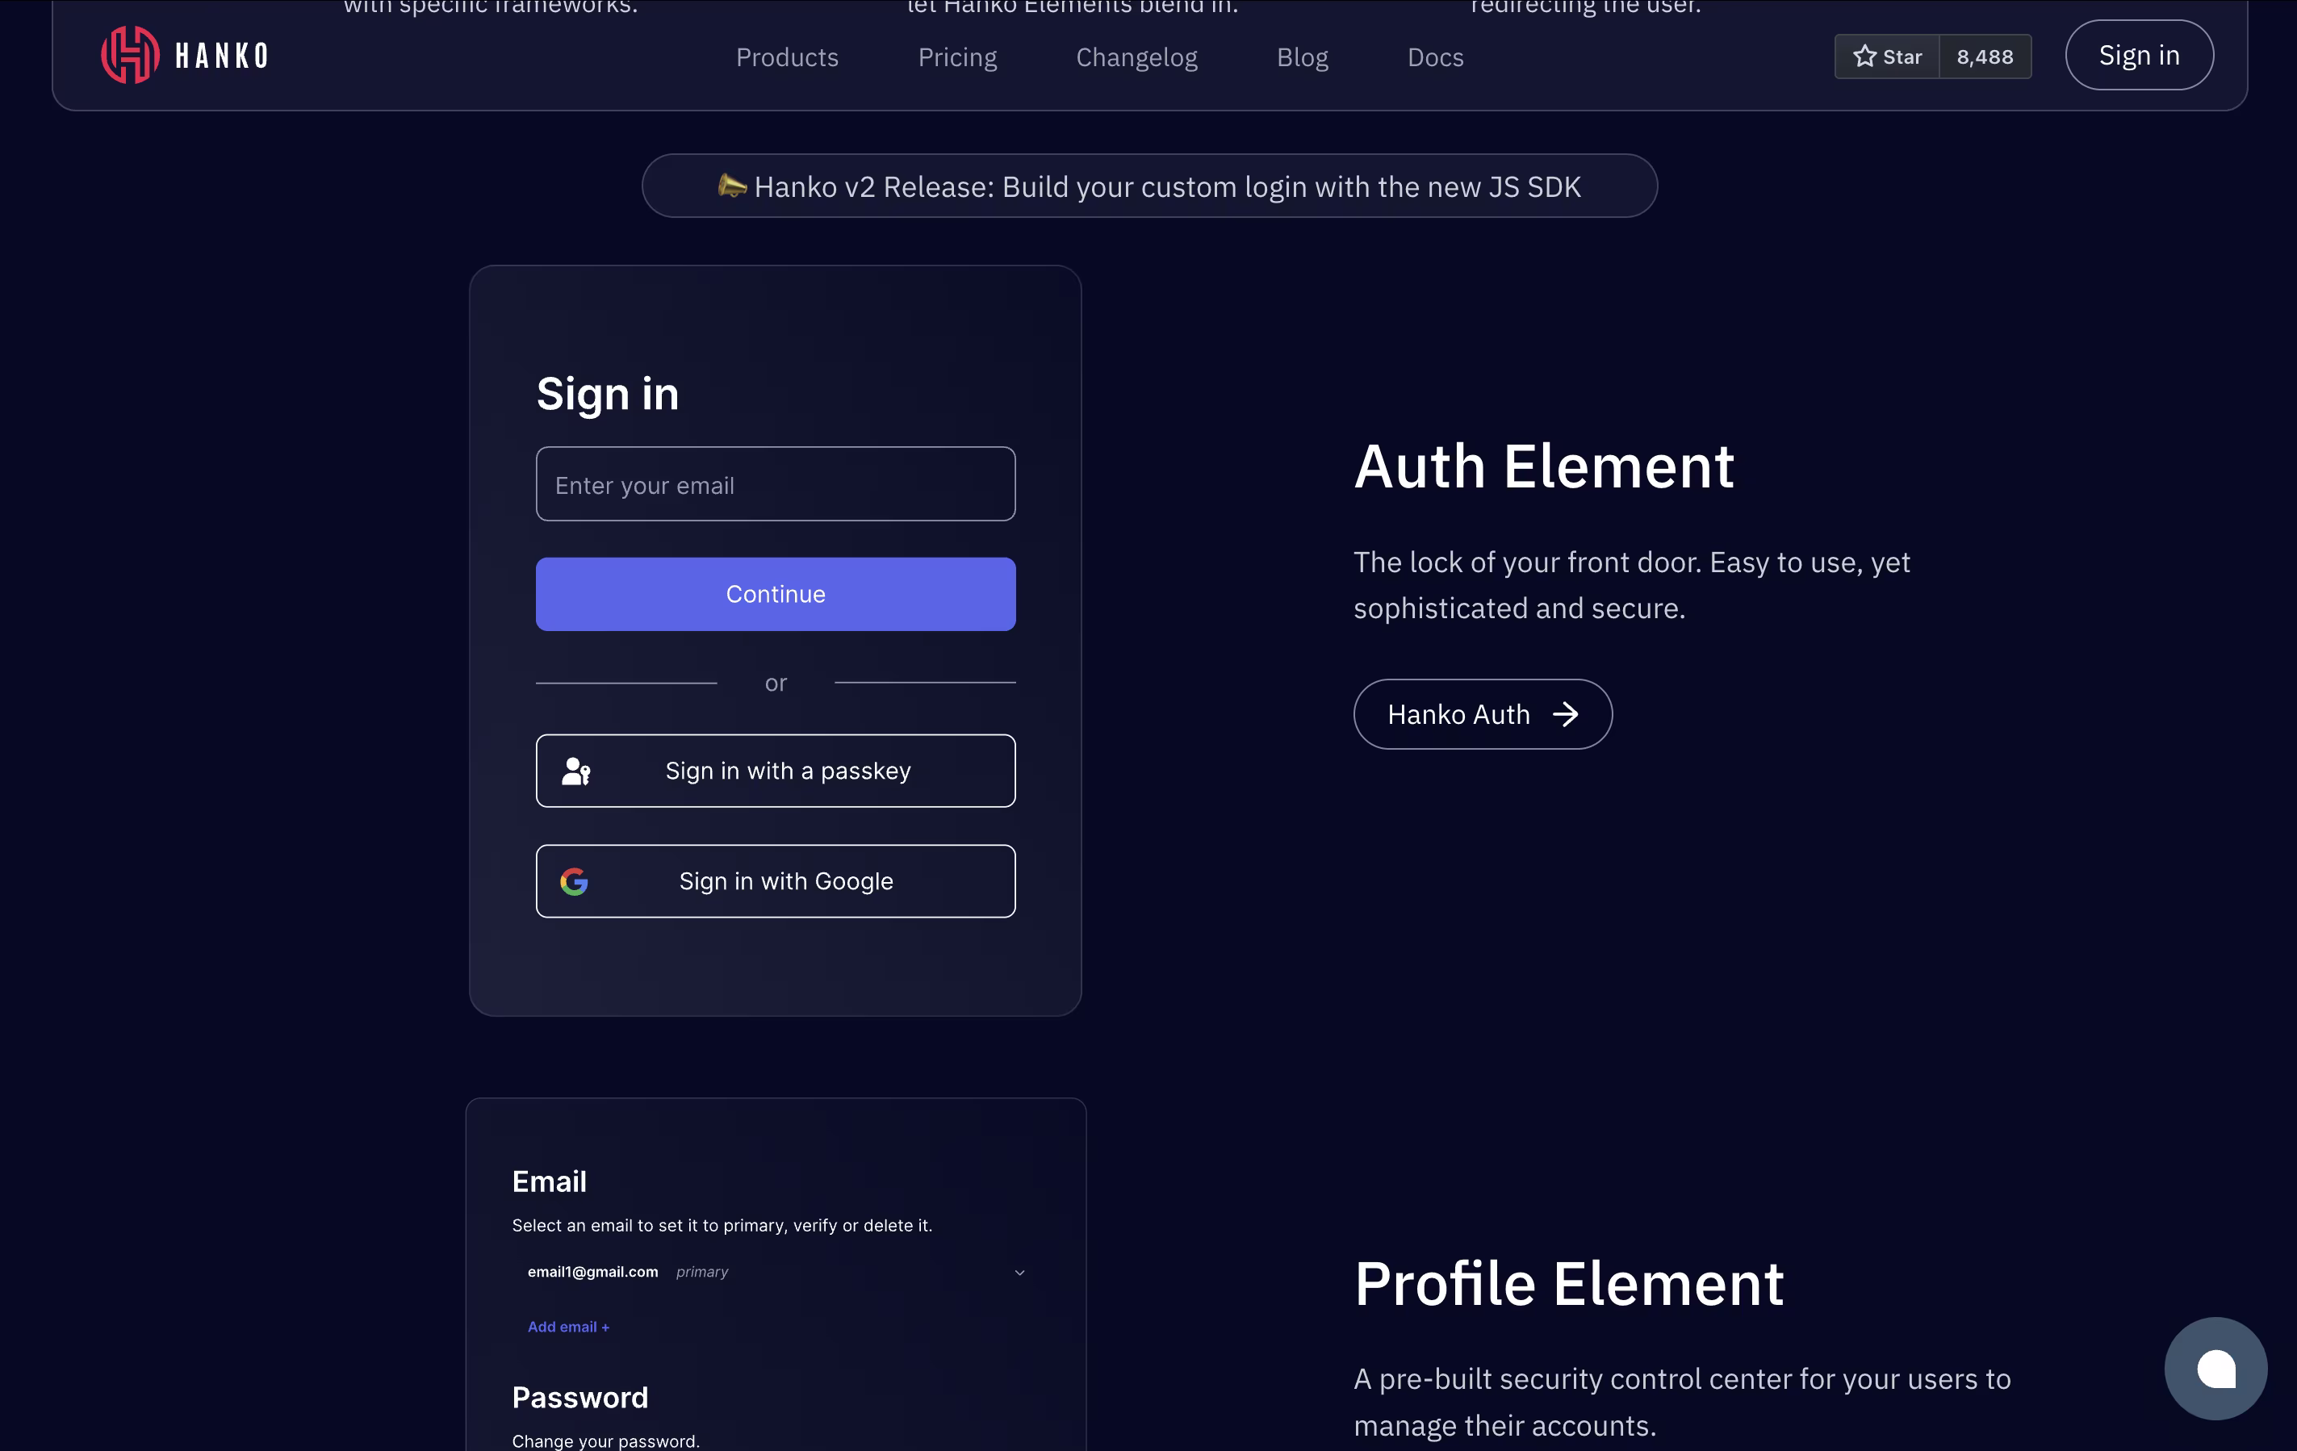The width and height of the screenshot is (2297, 1451).
Task: Click the HANKO wordmark text
Action: (x=221, y=56)
